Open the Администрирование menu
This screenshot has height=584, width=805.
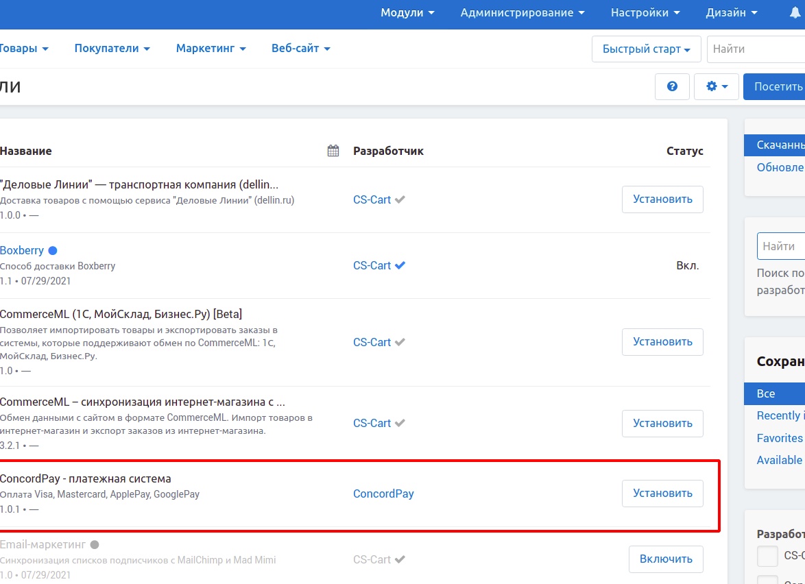point(522,13)
